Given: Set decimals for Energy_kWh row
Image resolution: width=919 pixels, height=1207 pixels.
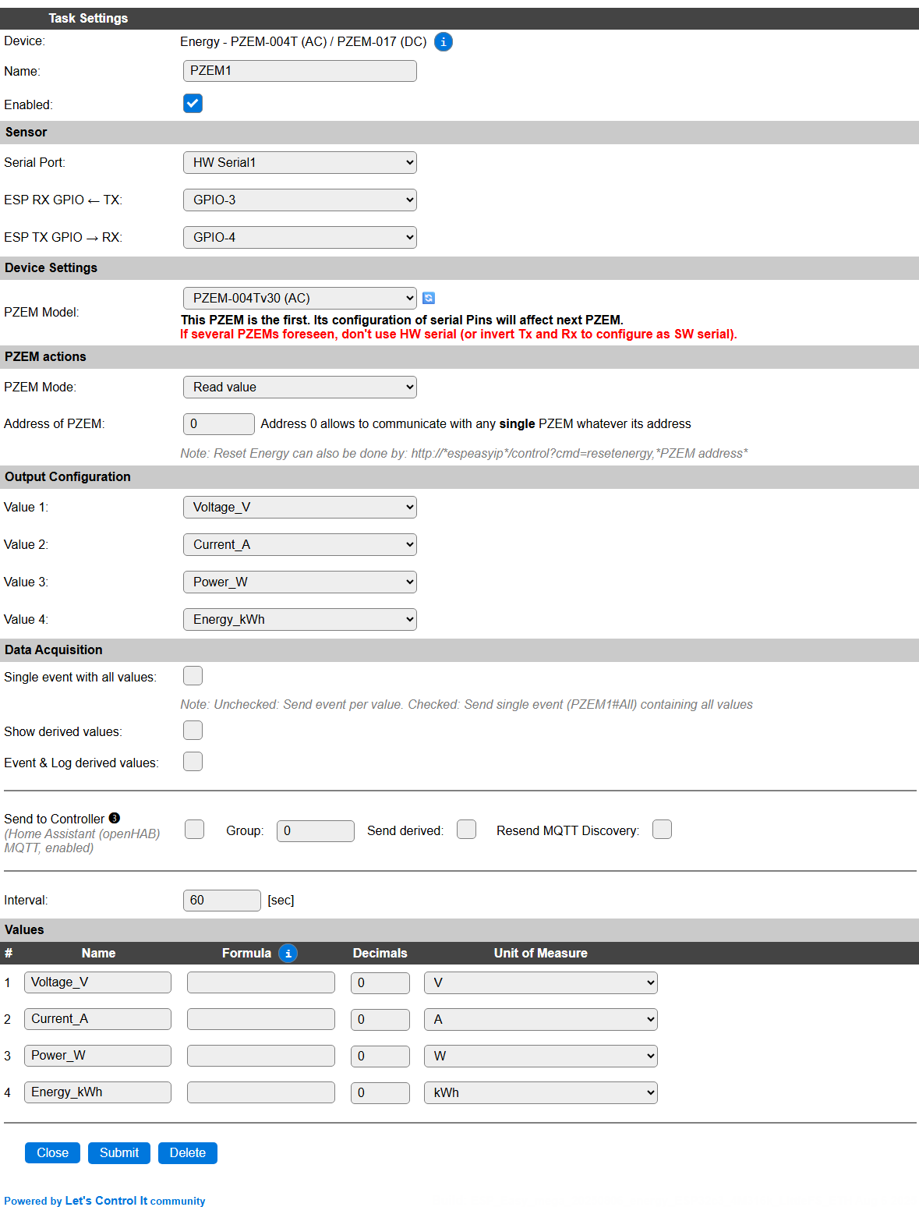Looking at the screenshot, I should click(x=380, y=1092).
